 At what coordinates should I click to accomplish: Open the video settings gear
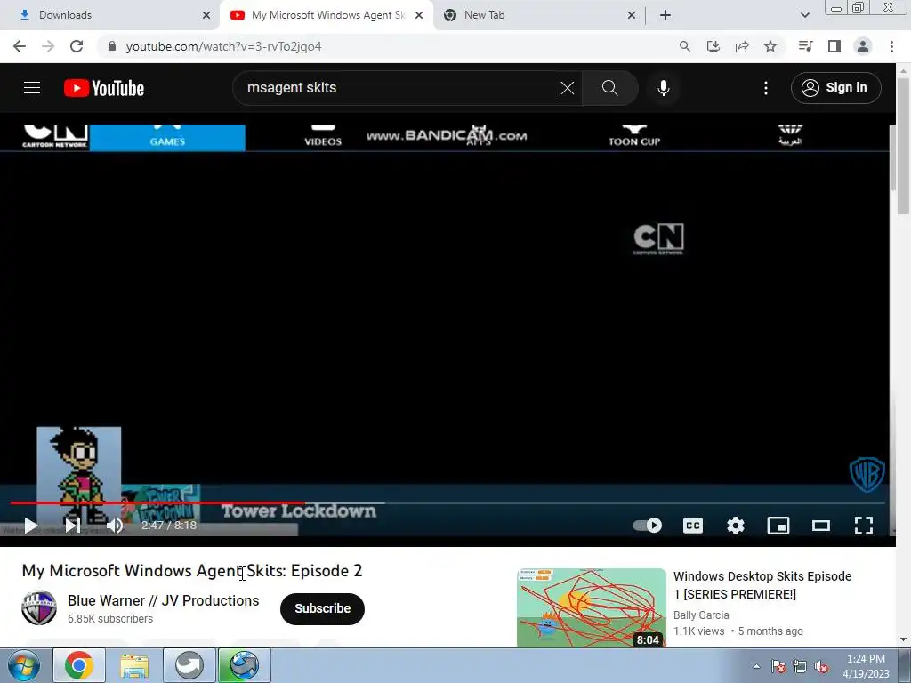736,526
